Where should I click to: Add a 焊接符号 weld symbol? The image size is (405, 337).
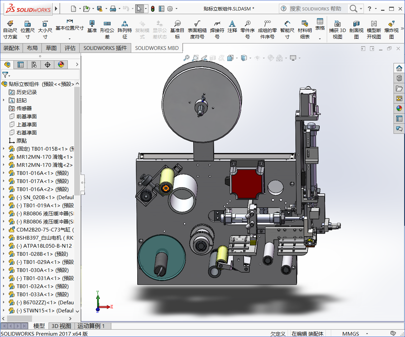click(x=217, y=29)
